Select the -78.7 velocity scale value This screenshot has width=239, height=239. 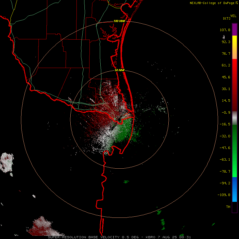[225, 172]
